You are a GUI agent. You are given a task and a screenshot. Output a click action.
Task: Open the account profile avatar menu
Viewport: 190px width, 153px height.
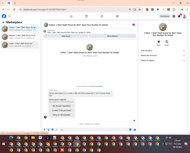point(184,16)
